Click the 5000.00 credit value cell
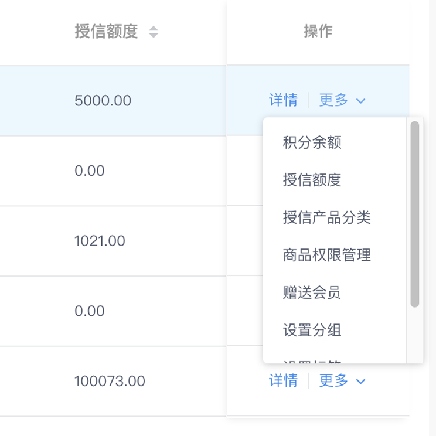 point(103,101)
